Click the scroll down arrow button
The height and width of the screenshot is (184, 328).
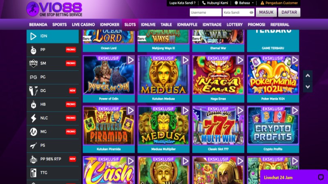point(308,87)
